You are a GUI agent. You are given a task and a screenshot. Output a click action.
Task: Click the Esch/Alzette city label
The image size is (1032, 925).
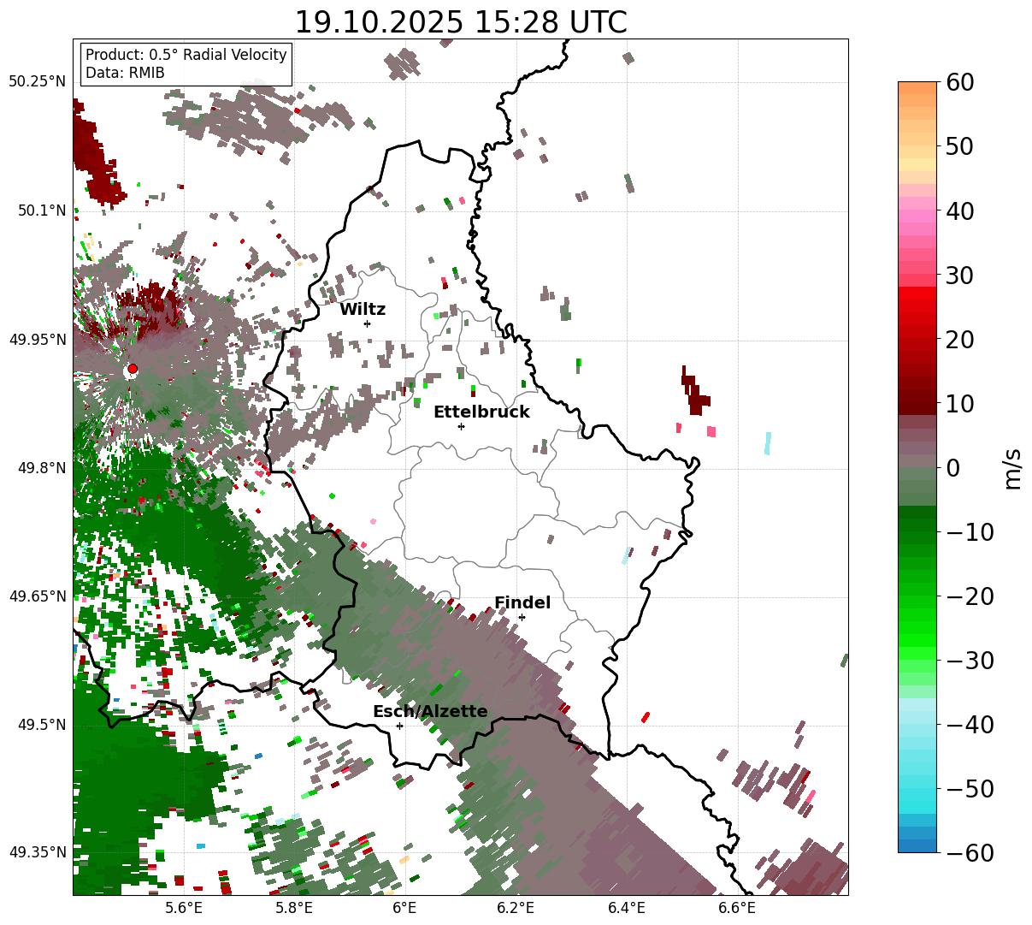(x=430, y=712)
